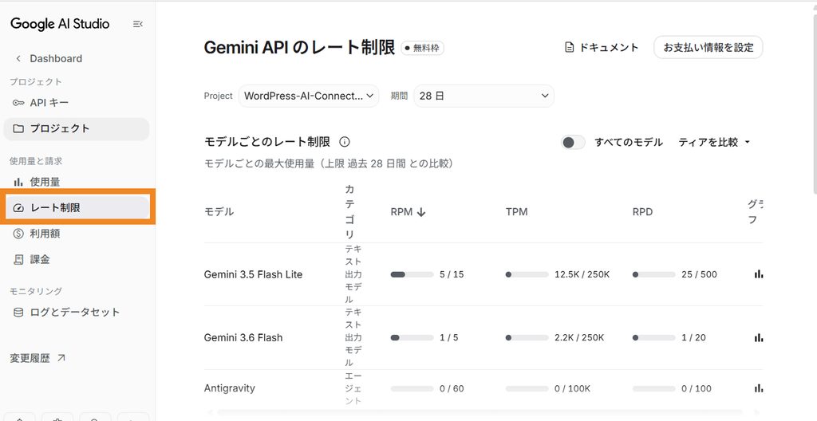Open the 課金 billing page
The height and width of the screenshot is (421, 817).
(76, 259)
